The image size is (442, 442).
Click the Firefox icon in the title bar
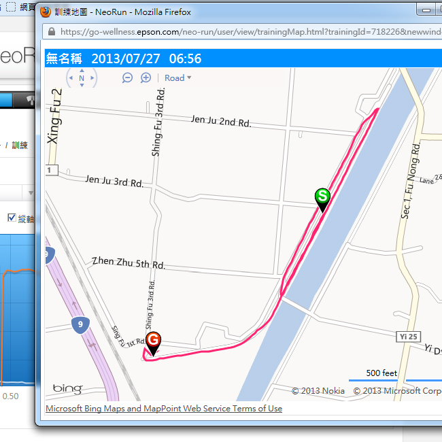point(46,12)
